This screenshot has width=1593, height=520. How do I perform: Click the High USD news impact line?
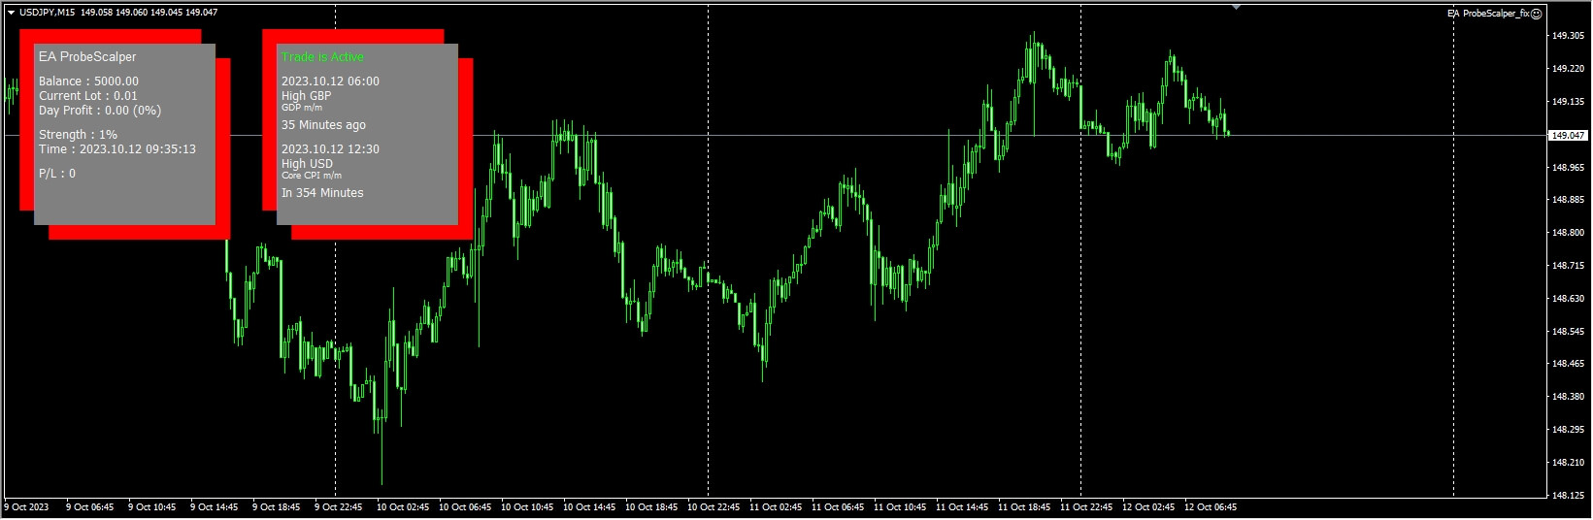coord(307,164)
